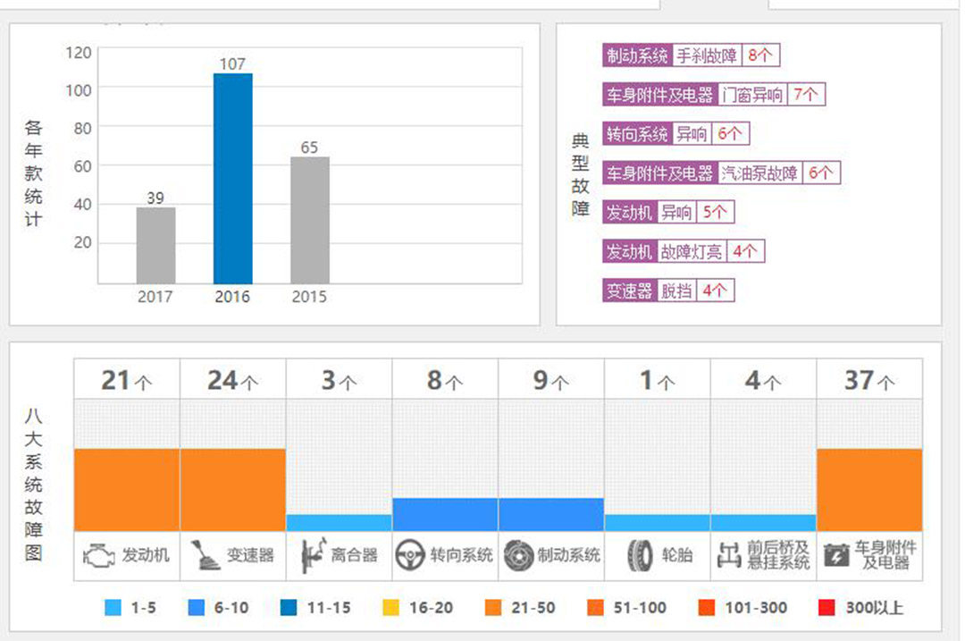Click the brake disc (制动系统) icon
The height and width of the screenshot is (641, 965).
pos(517,555)
